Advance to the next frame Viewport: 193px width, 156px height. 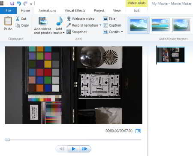85,149
